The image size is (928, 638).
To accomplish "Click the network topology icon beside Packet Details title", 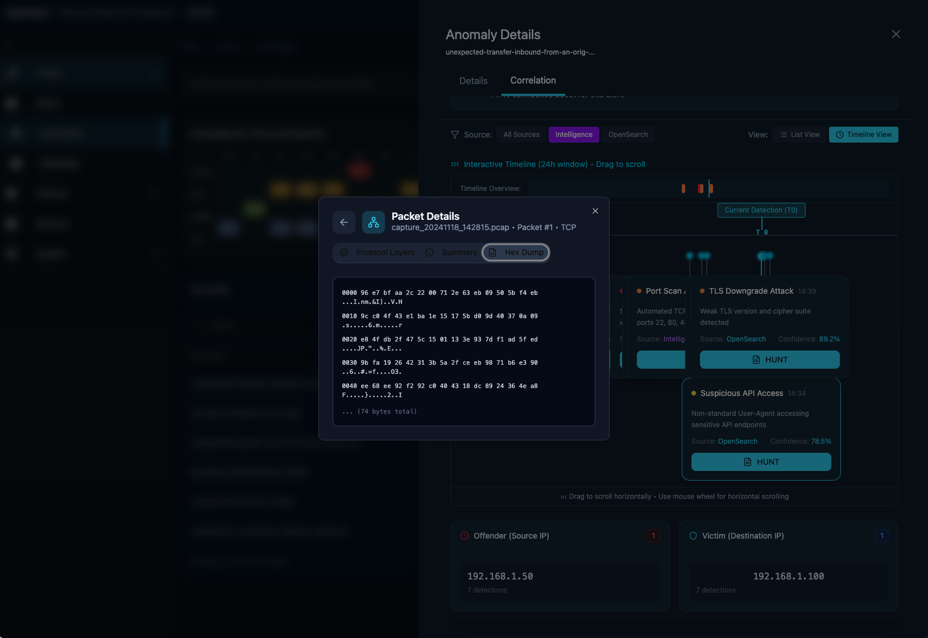I will (x=374, y=222).
